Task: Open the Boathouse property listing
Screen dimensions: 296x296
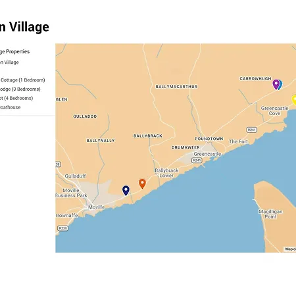Action: [10, 107]
